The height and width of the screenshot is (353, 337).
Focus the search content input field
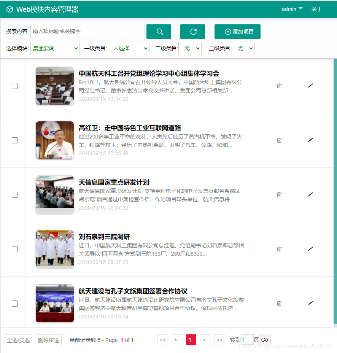point(87,31)
